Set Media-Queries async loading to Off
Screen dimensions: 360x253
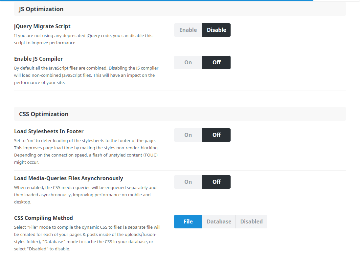(216, 182)
